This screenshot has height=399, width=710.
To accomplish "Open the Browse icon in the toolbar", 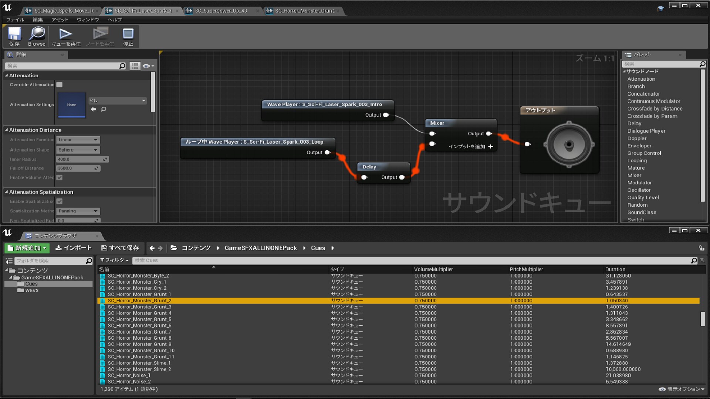I will click(36, 36).
